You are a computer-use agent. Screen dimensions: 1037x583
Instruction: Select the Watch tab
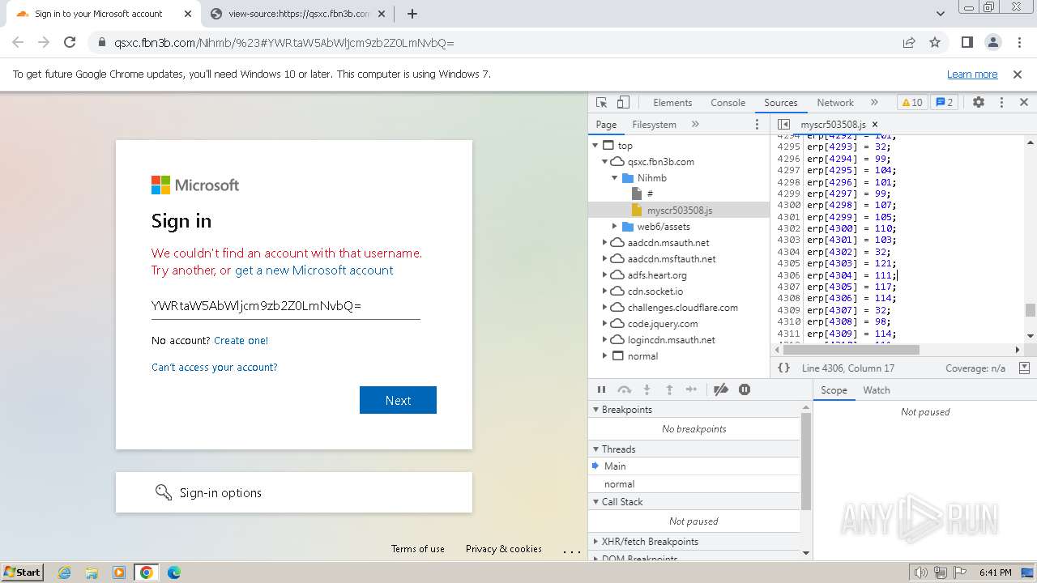tap(877, 389)
